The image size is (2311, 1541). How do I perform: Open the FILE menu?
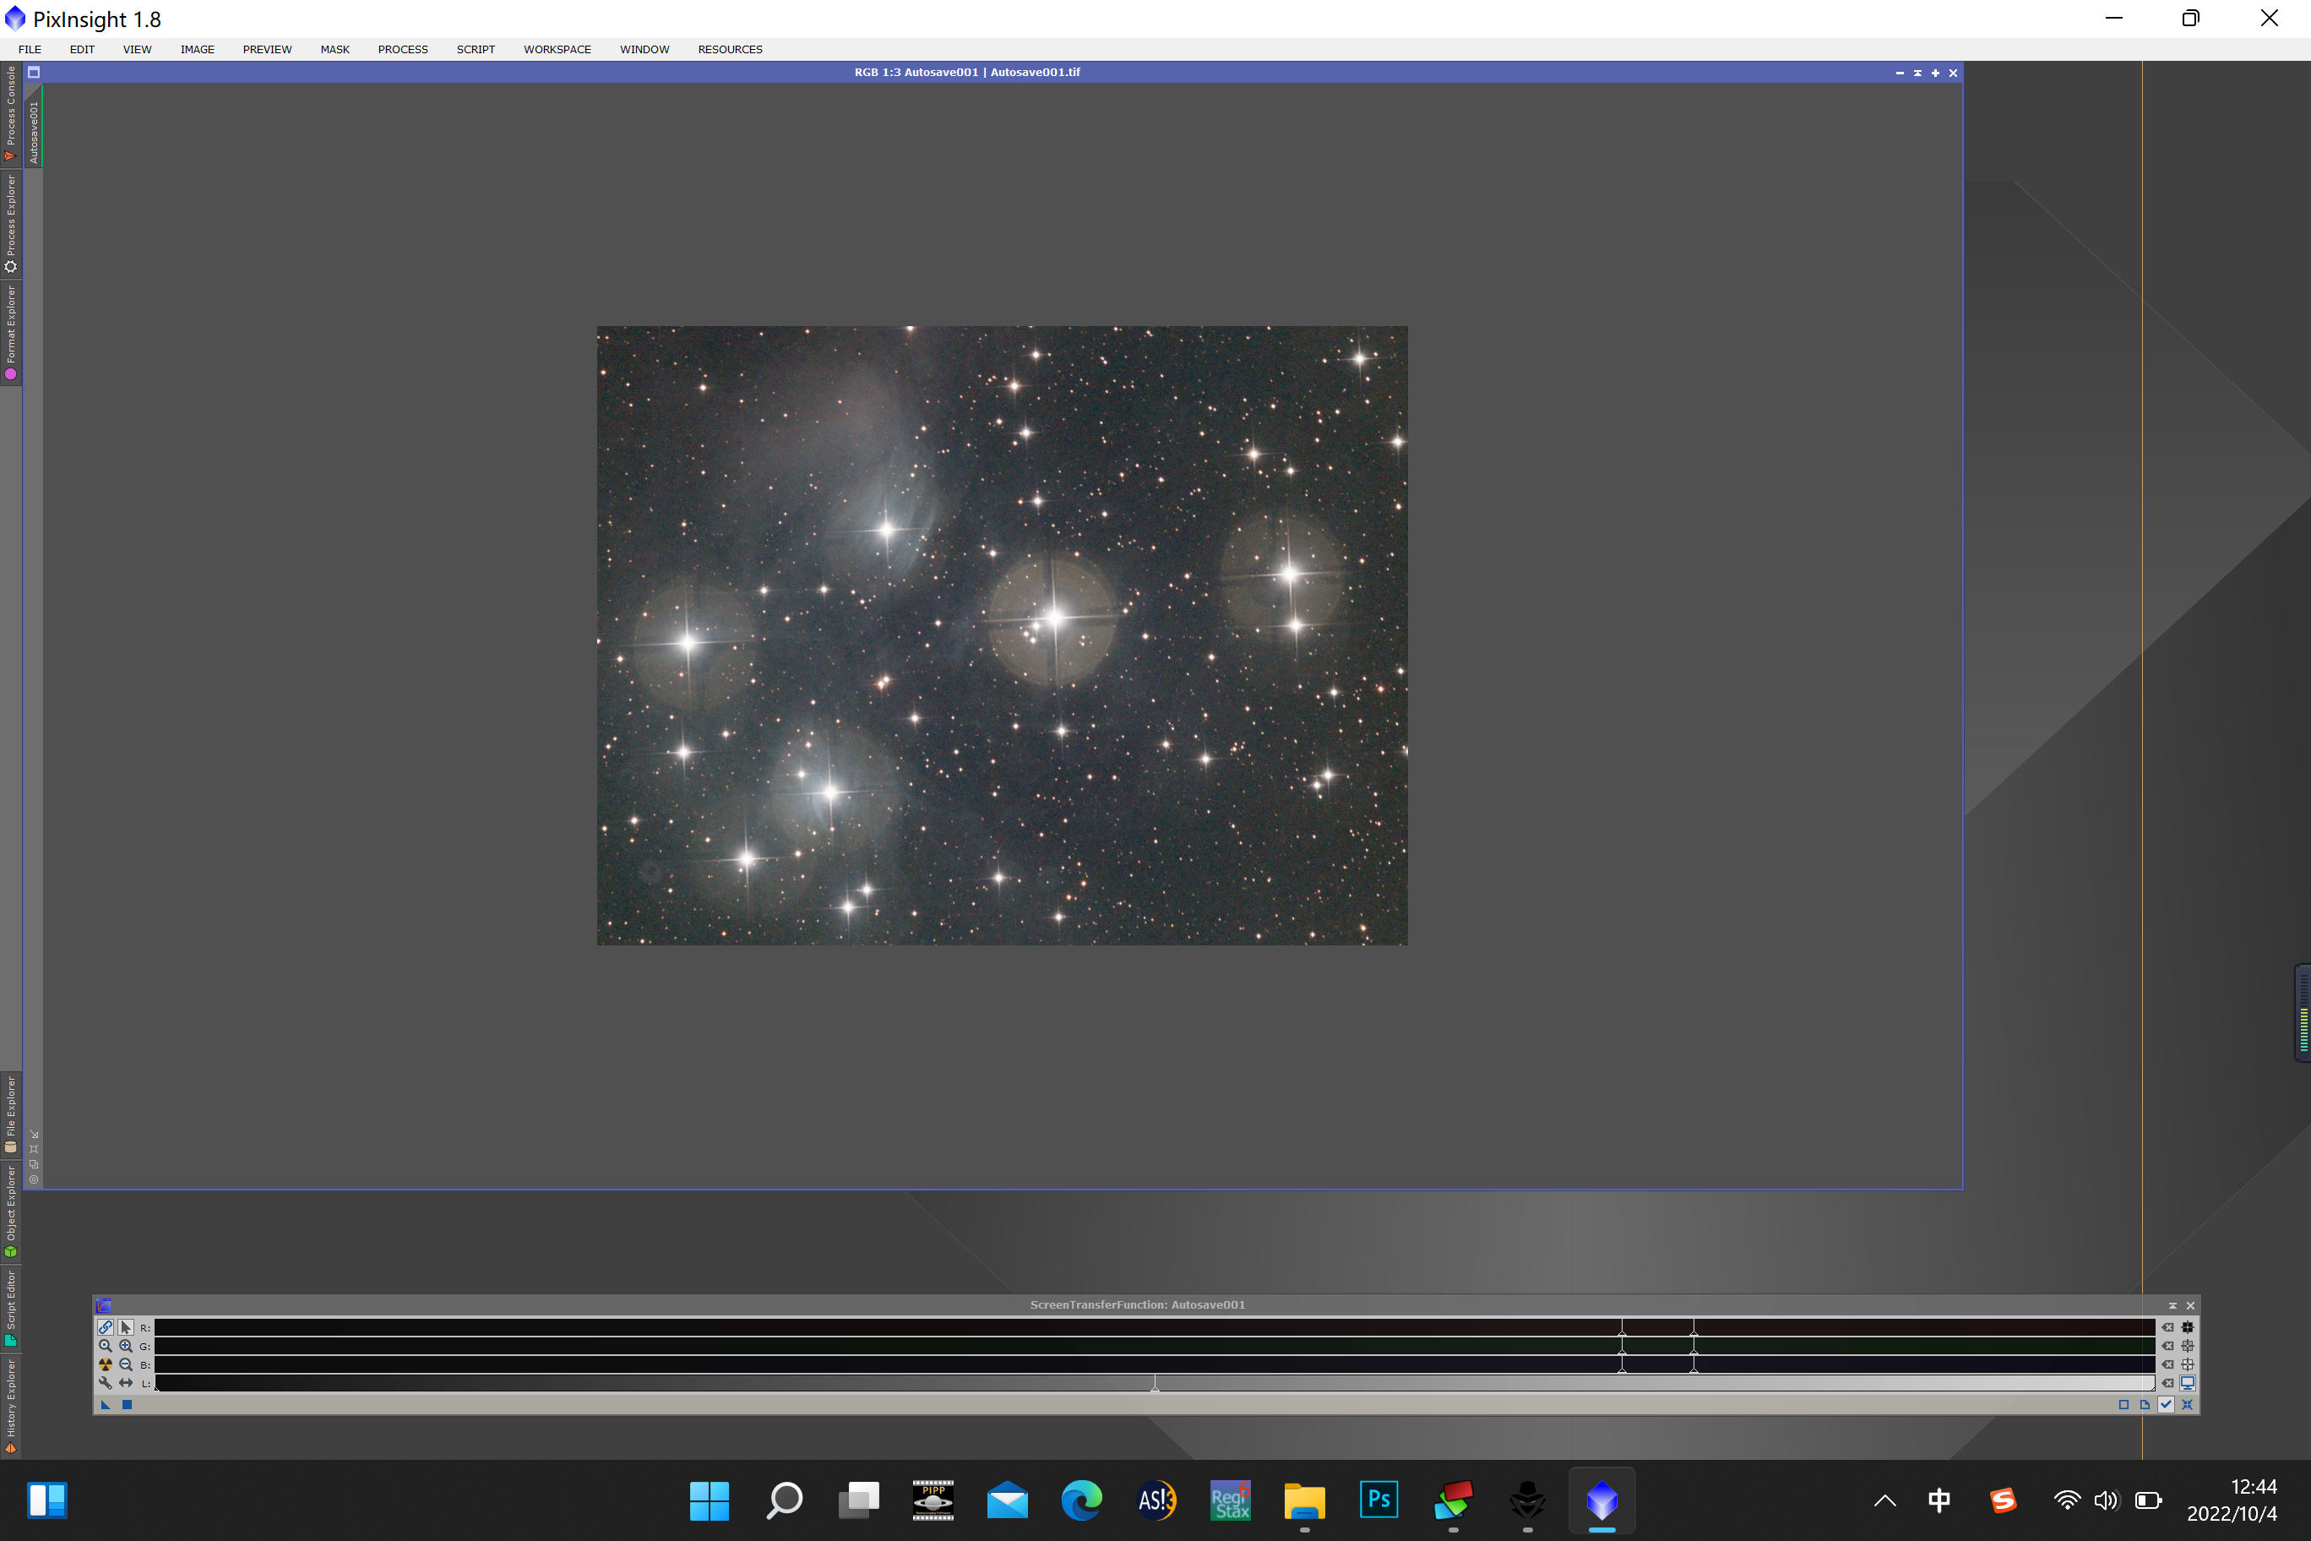pyautogui.click(x=30, y=49)
